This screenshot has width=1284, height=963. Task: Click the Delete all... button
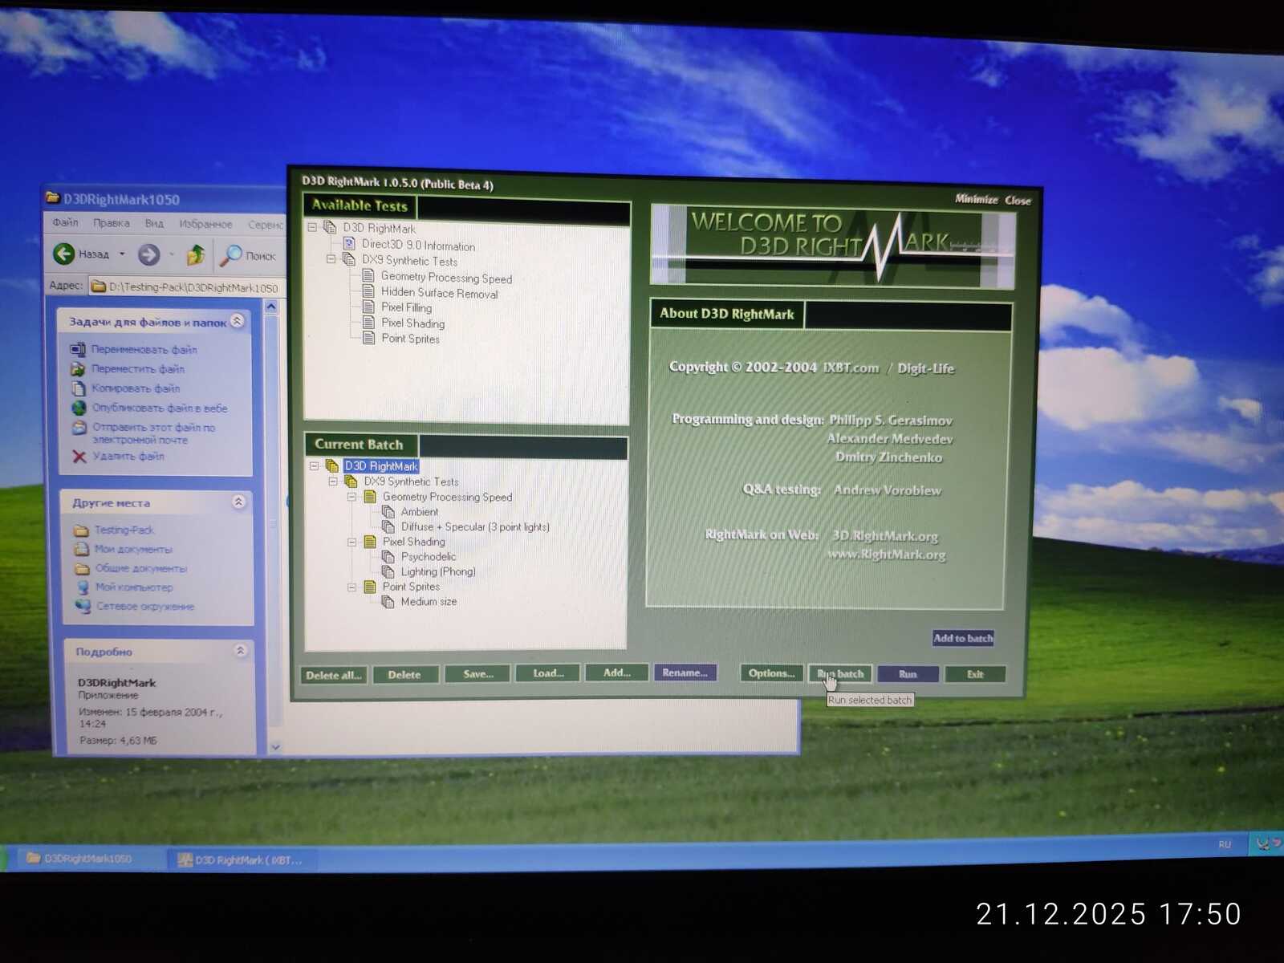[x=333, y=675]
